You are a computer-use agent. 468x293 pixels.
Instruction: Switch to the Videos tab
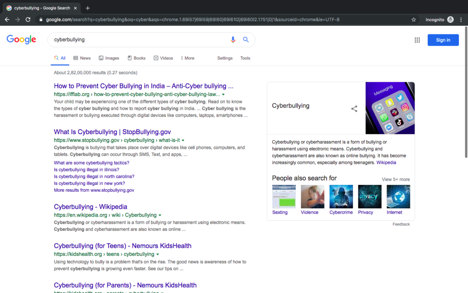(163, 58)
